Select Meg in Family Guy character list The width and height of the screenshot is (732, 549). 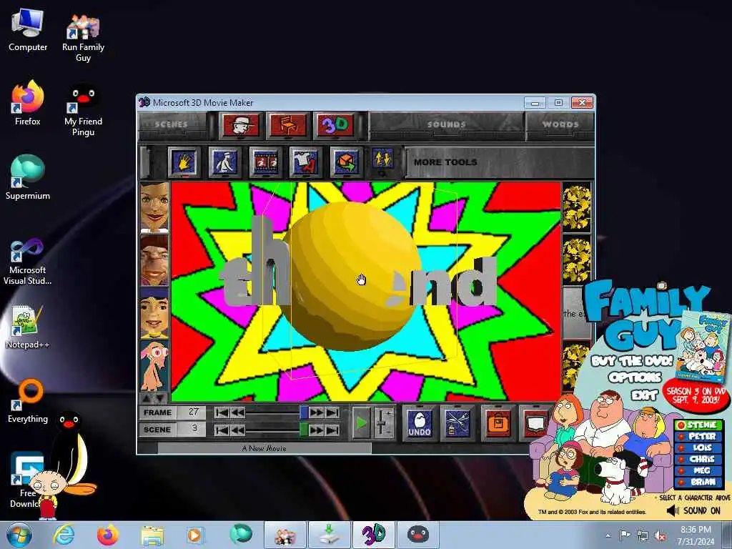pos(698,470)
